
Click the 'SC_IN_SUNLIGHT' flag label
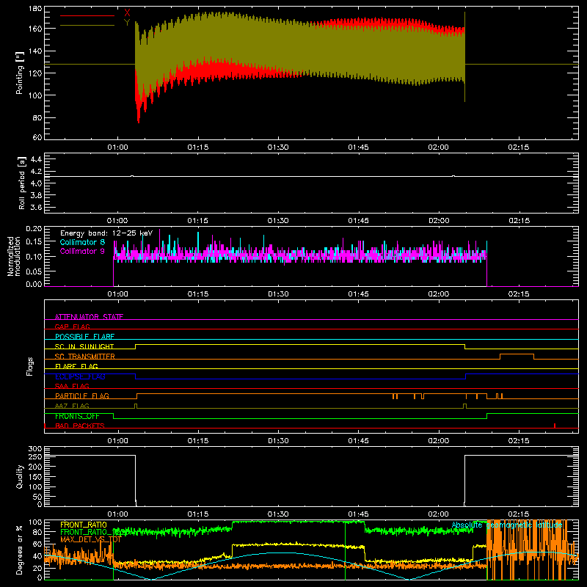84,346
